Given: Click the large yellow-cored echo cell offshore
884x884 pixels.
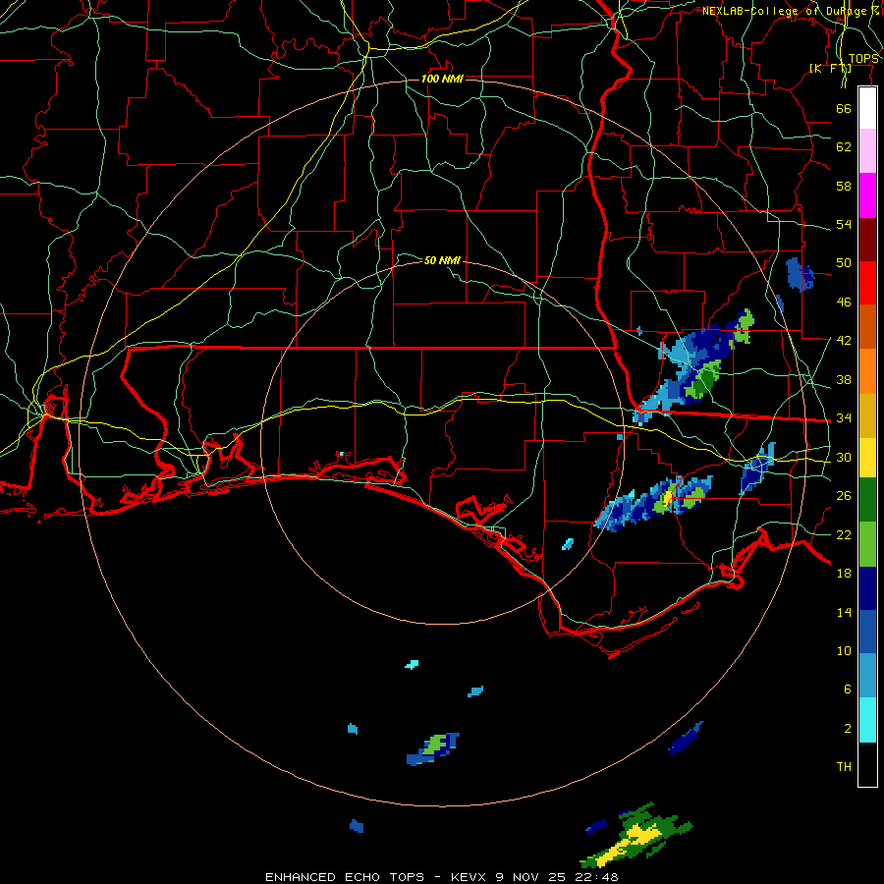Looking at the screenshot, I should [635, 836].
